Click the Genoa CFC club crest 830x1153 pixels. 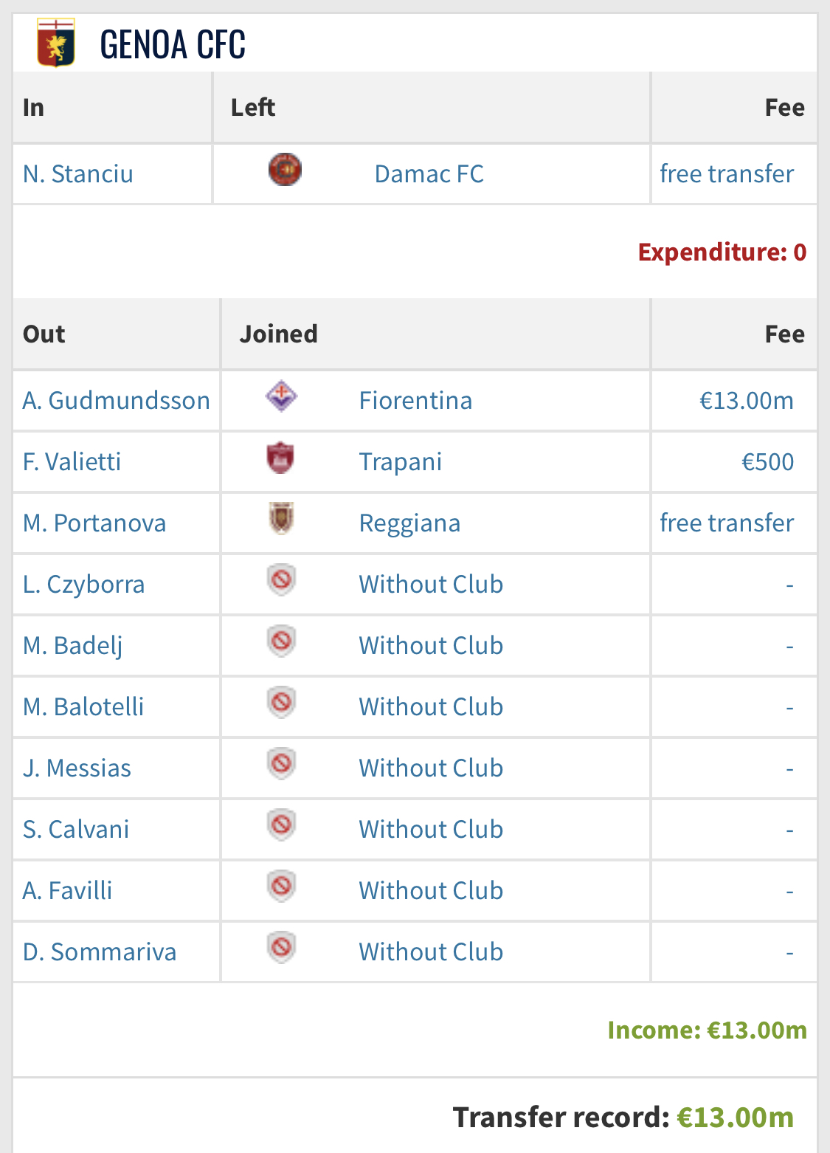(x=55, y=44)
